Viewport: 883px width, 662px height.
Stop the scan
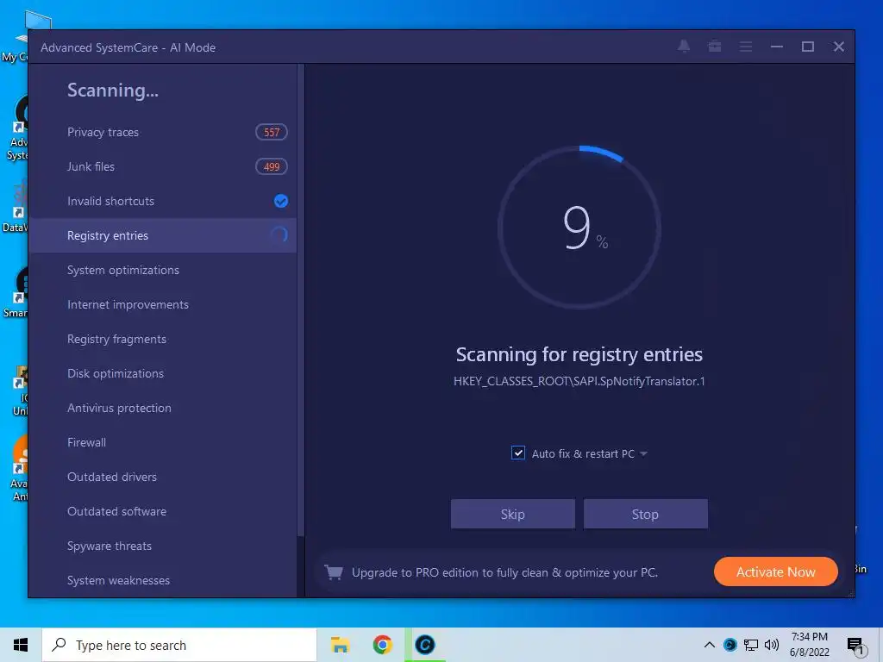[645, 514]
